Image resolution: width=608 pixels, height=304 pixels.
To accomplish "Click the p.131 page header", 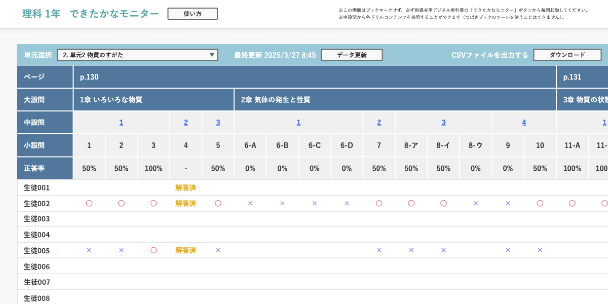I will tap(582, 77).
